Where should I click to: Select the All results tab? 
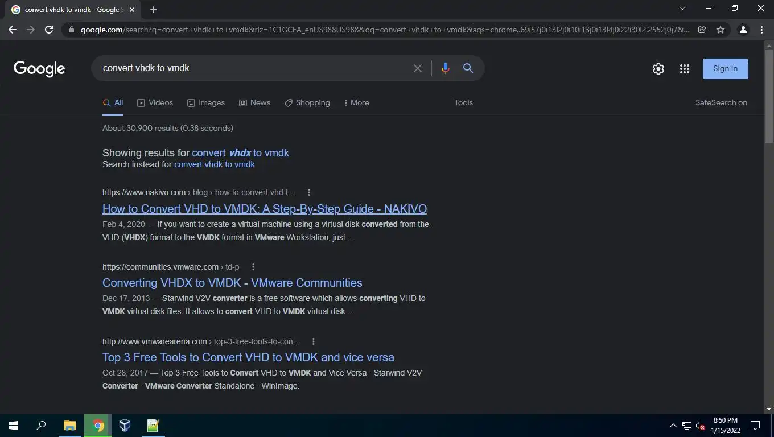[113, 103]
